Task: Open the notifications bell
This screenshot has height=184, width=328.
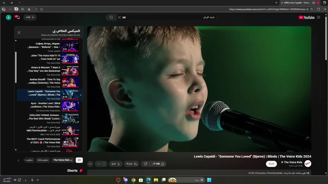Action: tap(18, 17)
